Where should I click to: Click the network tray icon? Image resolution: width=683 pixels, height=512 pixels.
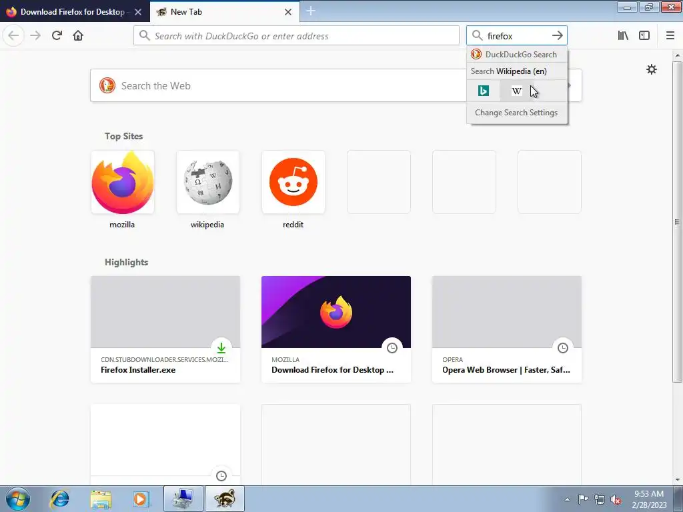600,499
